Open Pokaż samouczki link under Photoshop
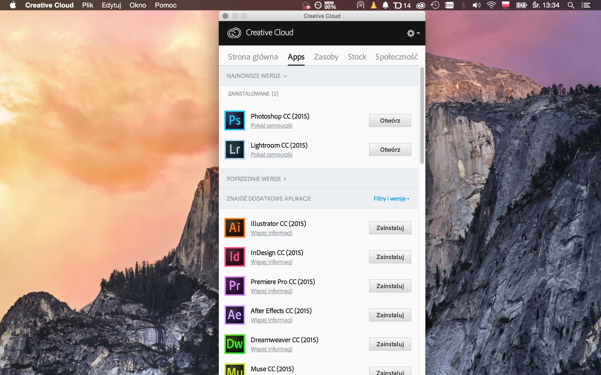601x375 pixels. [x=271, y=126]
